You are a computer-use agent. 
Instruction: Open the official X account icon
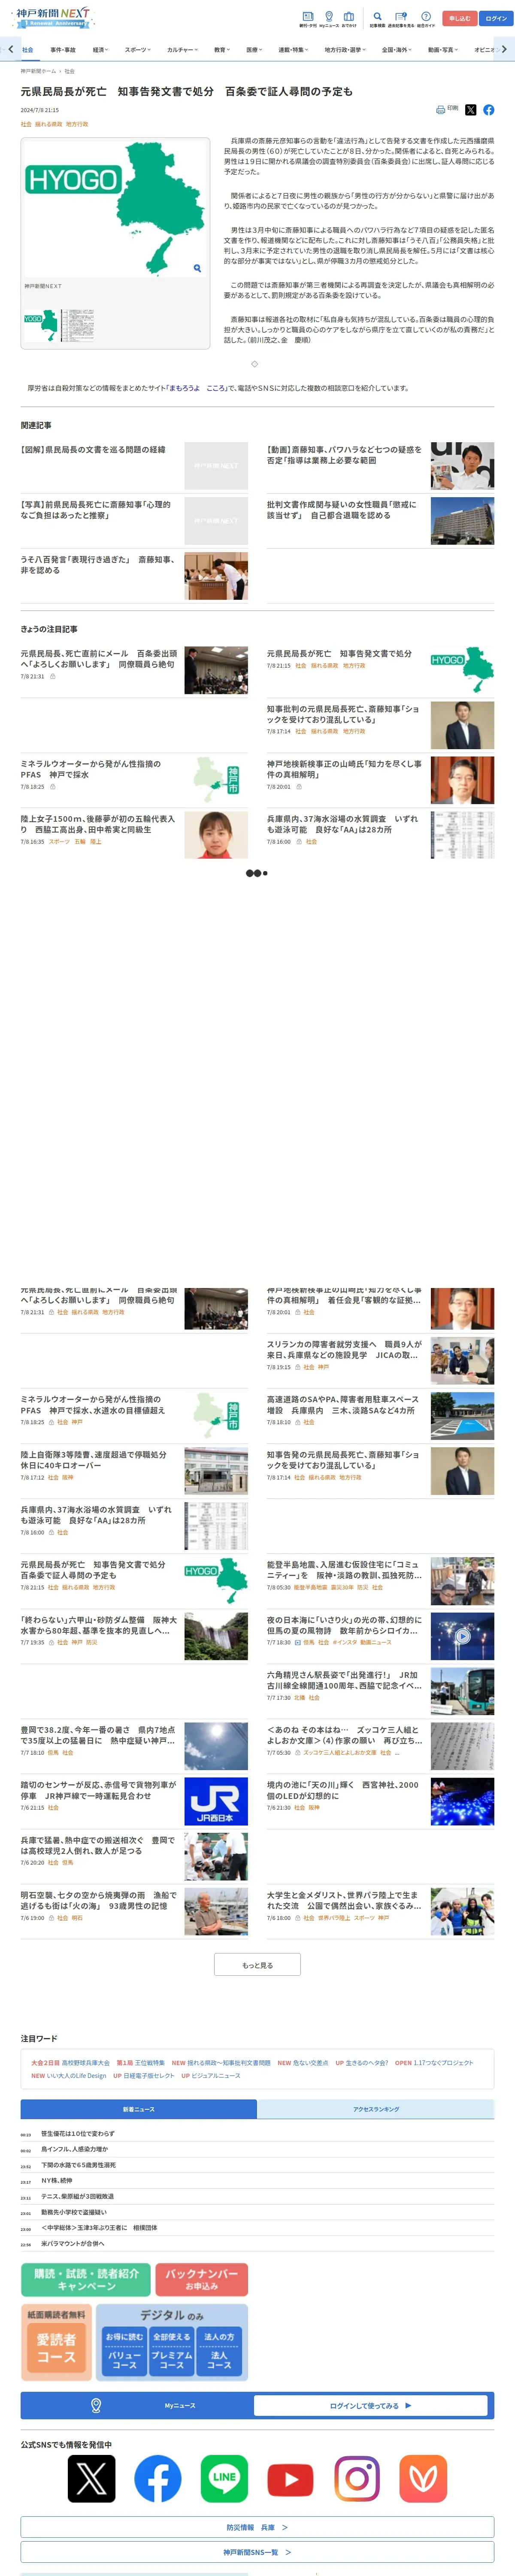91,2479
